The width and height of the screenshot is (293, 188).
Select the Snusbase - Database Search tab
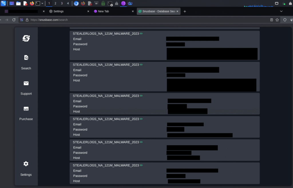click(x=159, y=11)
